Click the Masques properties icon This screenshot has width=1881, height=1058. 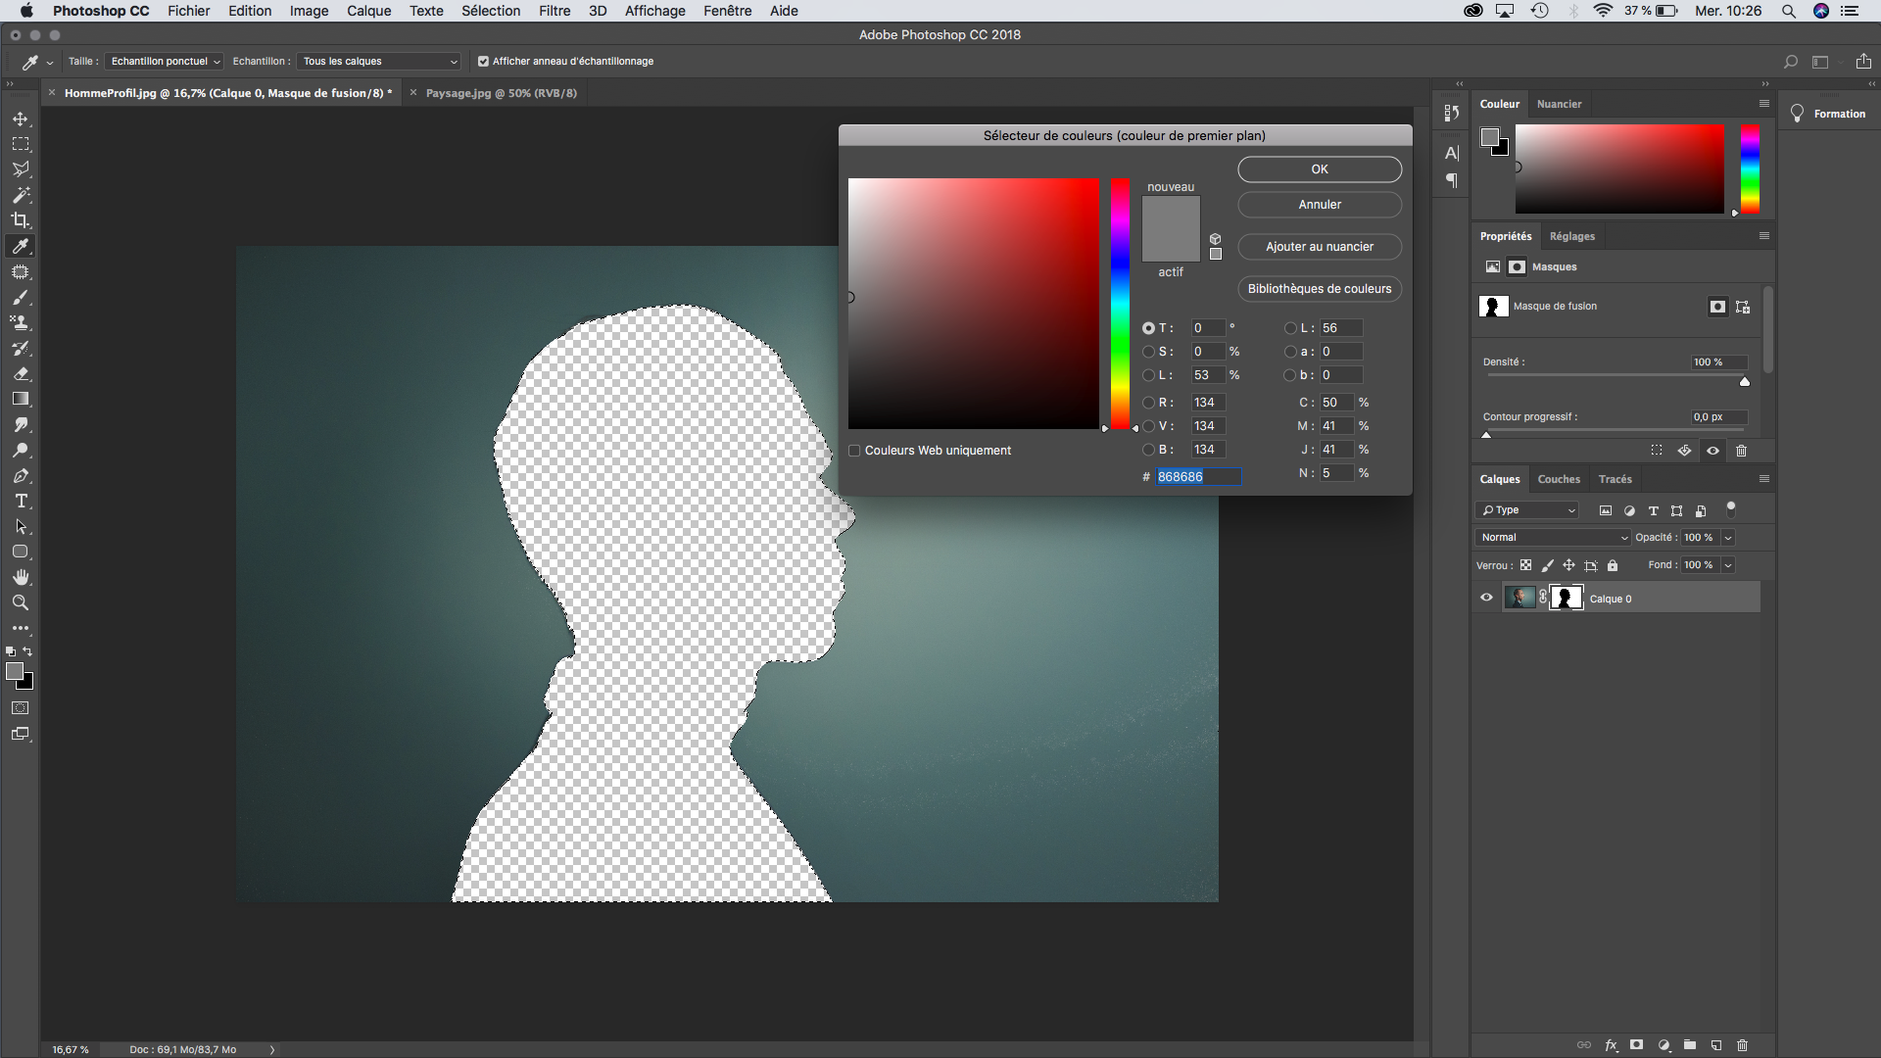coord(1518,266)
